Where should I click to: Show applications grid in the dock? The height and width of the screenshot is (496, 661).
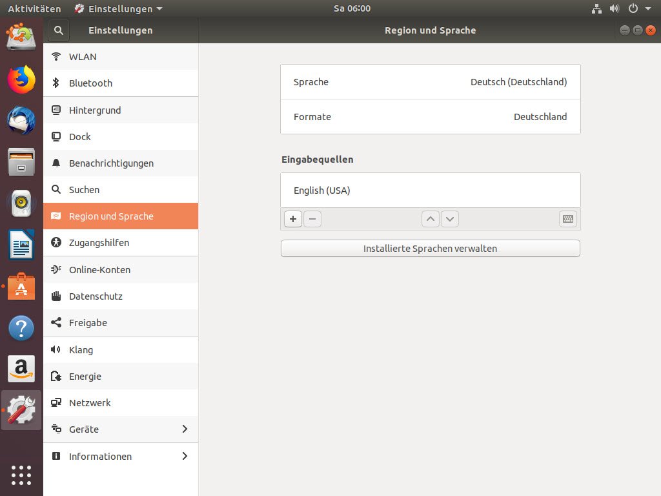tap(21, 475)
